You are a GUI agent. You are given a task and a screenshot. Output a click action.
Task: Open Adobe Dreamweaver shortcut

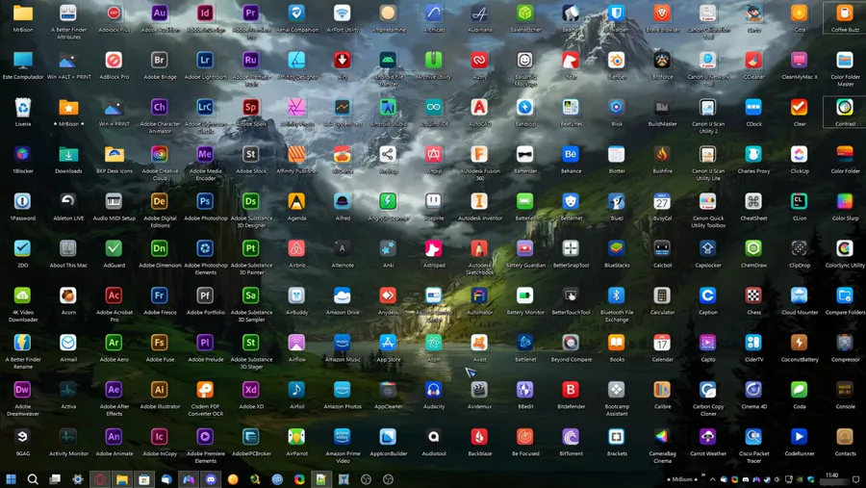click(22, 390)
